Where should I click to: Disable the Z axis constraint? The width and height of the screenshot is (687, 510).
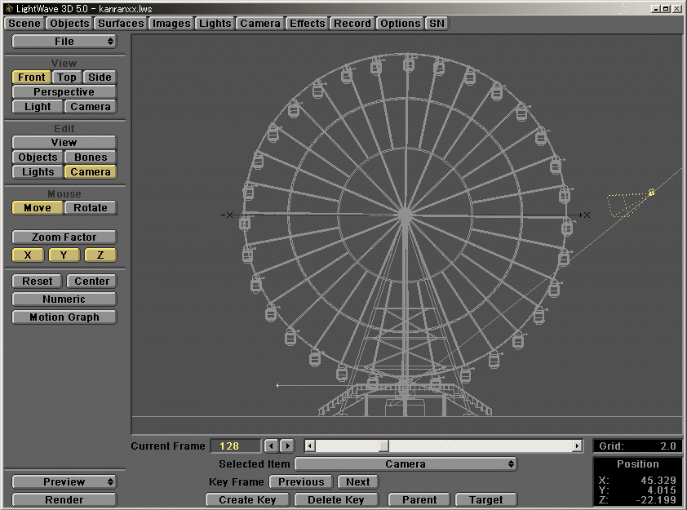point(100,255)
